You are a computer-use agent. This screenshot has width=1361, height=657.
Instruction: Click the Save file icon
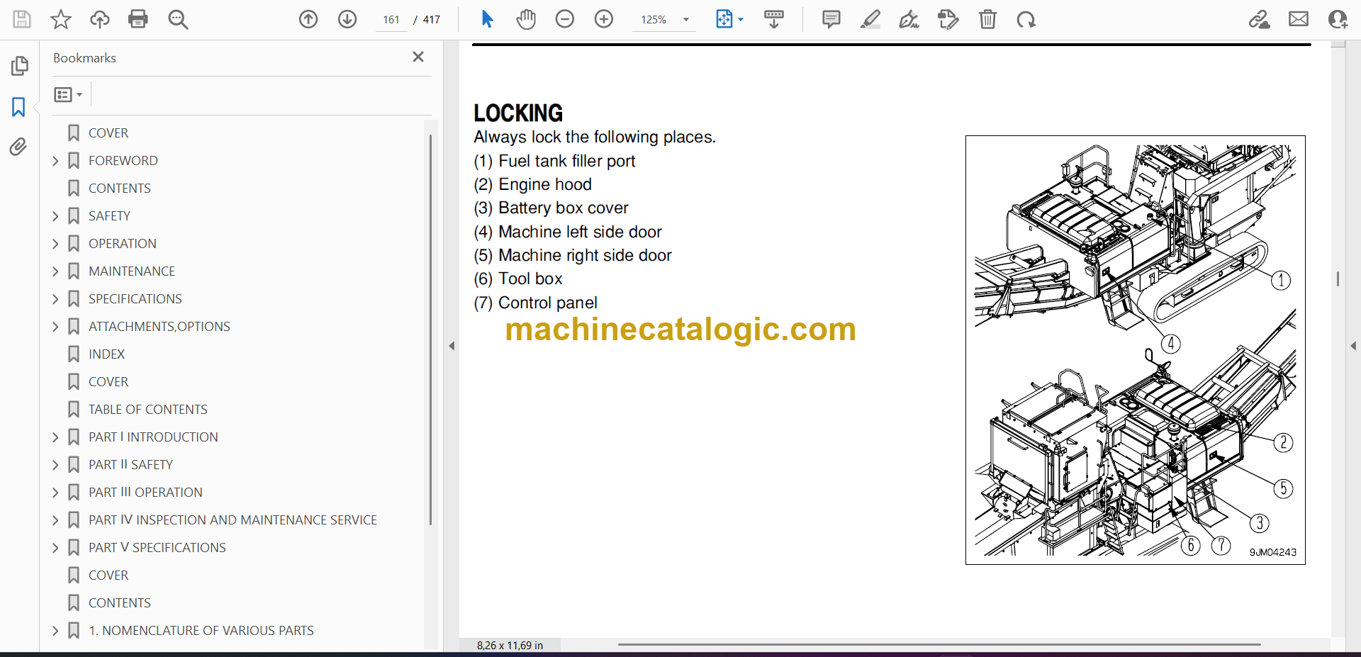click(x=22, y=19)
